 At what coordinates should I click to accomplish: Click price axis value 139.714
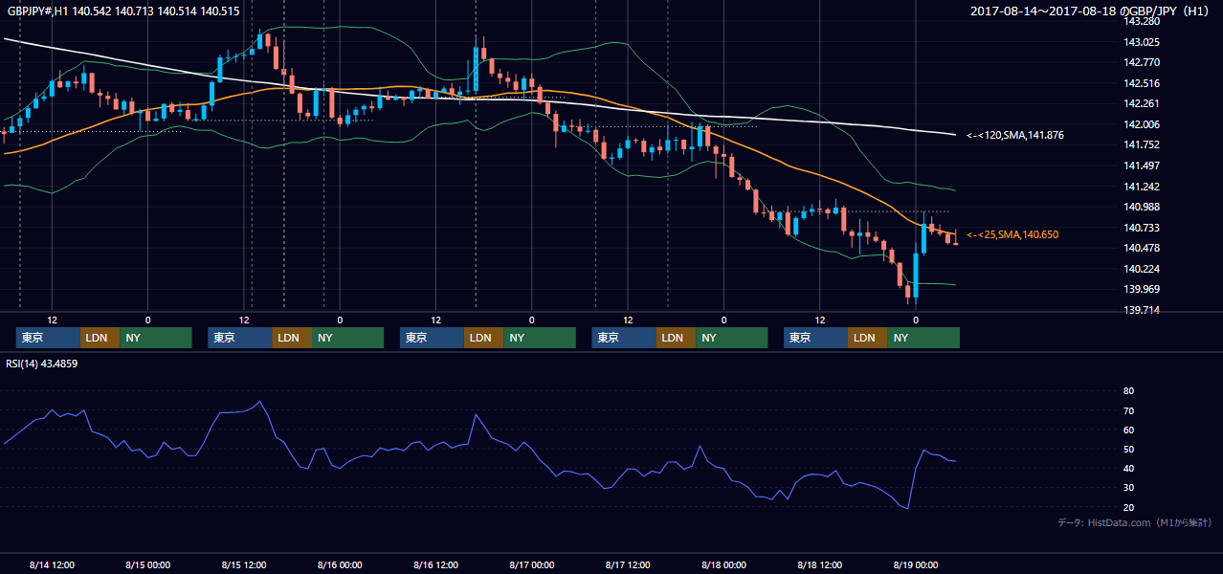[x=1142, y=310]
